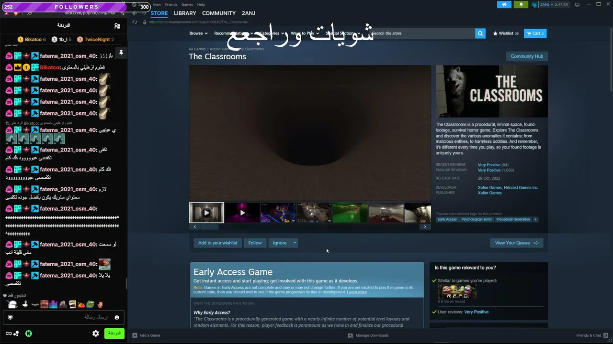Open All Games breadcrumb link
The image size is (613, 344).
[x=197, y=49]
